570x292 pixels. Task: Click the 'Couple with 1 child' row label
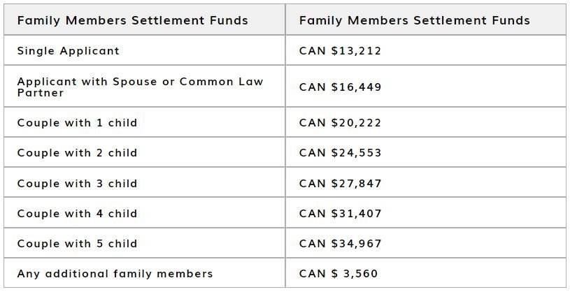(x=77, y=123)
